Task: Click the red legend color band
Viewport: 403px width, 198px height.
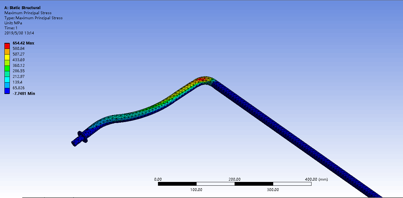Action: [7, 46]
